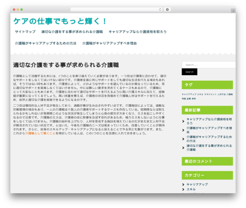Click the カテゴリー widget header

(207, 176)
